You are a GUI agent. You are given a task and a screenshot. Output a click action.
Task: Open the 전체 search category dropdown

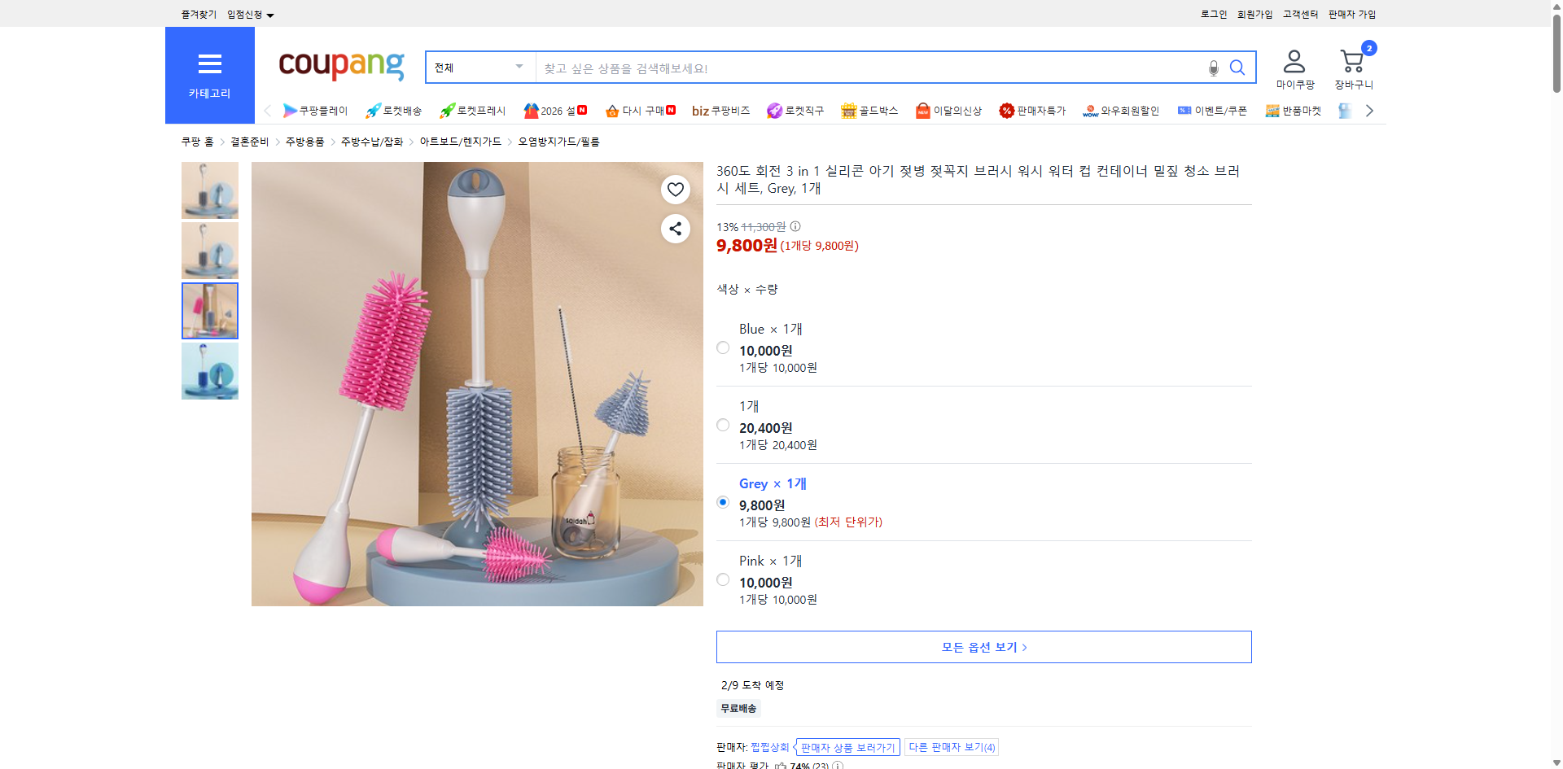[479, 68]
